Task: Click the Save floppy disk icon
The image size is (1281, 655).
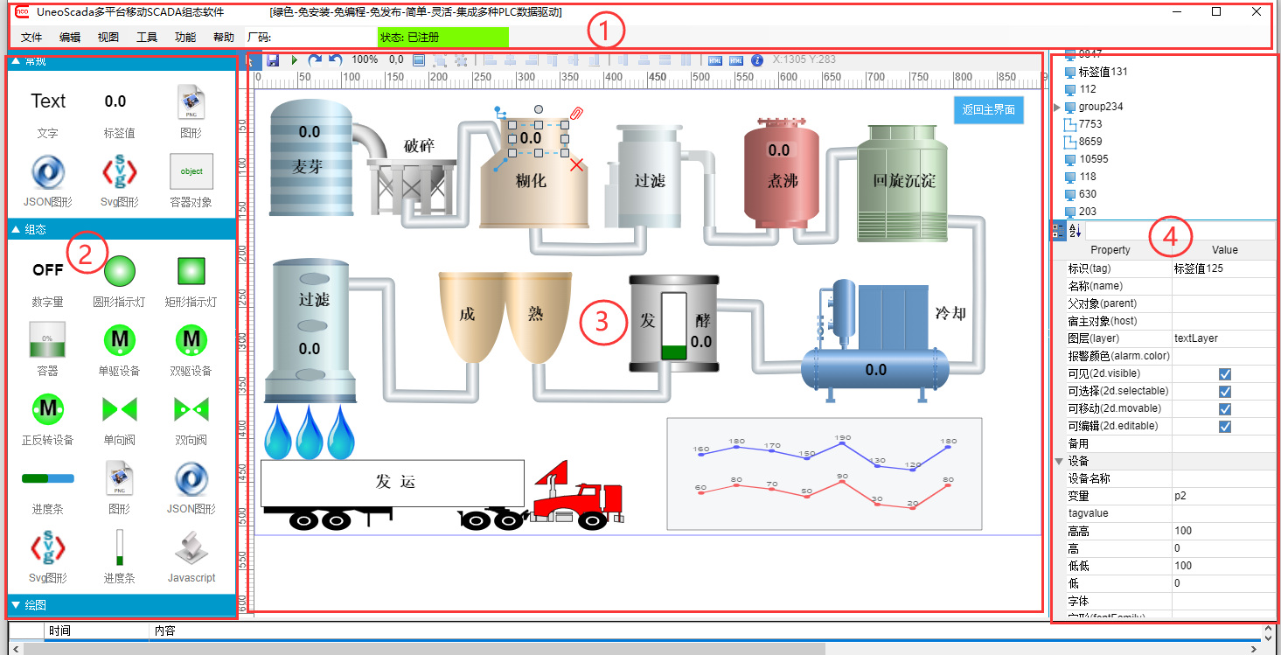Action: pos(273,60)
